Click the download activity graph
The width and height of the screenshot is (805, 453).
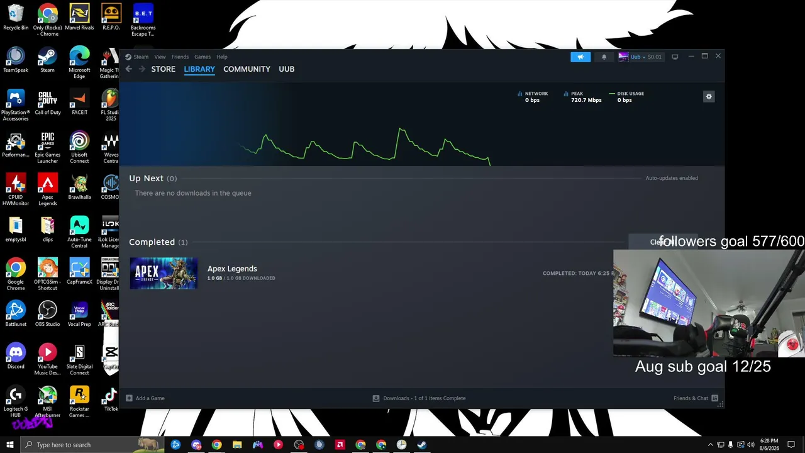pyautogui.click(x=365, y=146)
